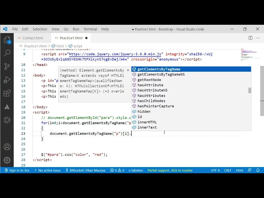Select getElementsByTagNameNS suggestion
This screenshot has width=264, height=198.
(191, 74)
